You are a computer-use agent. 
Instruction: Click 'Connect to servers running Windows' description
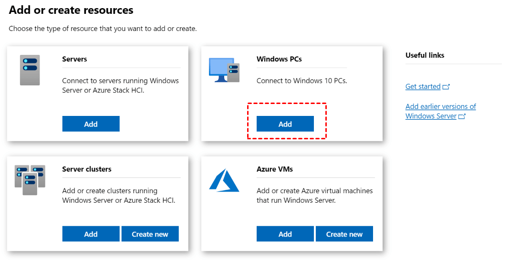(120, 85)
